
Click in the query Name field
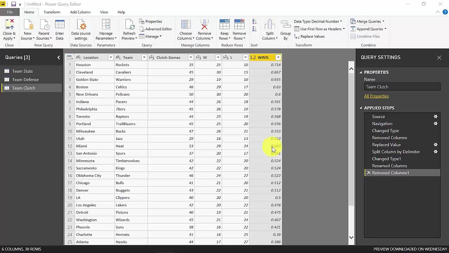(402, 87)
